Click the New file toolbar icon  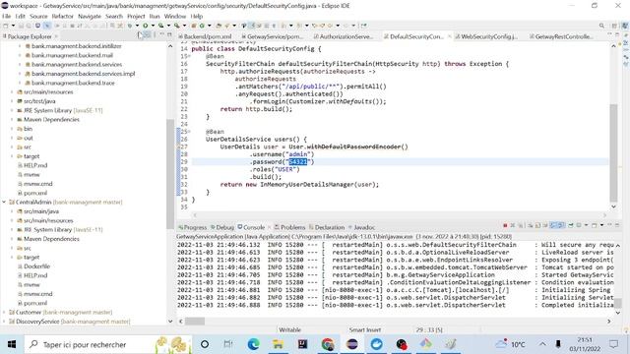coord(5,26)
